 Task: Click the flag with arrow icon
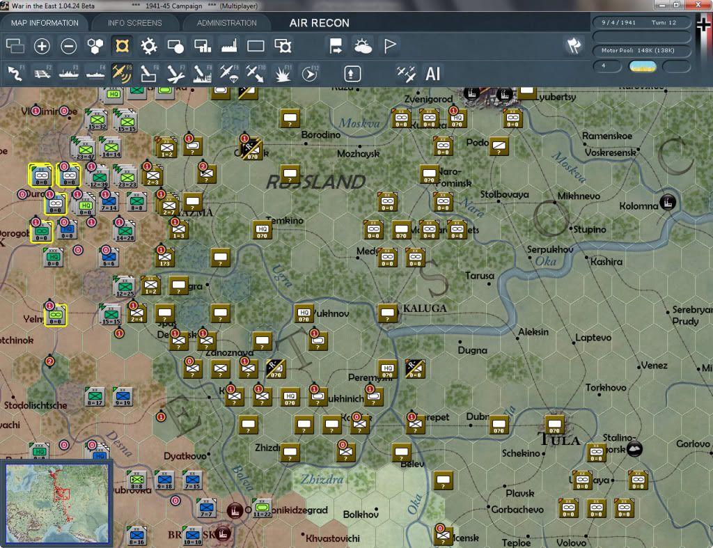click(x=336, y=46)
